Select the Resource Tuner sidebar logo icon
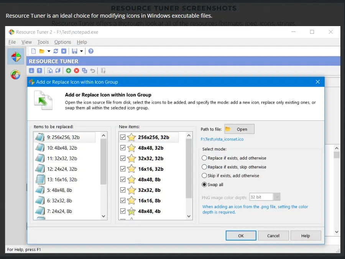Screen dimensions: 345x259 pyautogui.click(x=16, y=57)
